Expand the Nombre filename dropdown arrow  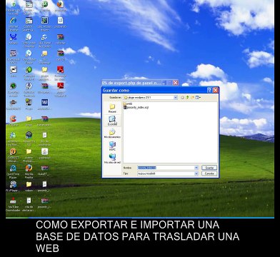point(196,168)
